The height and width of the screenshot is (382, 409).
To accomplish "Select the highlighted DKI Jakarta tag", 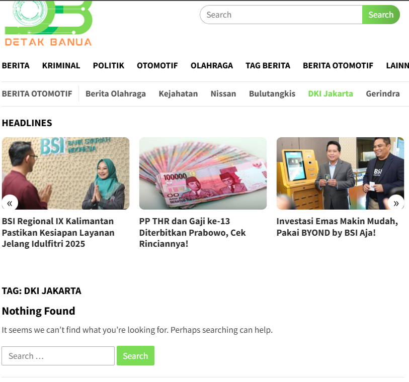I will pyautogui.click(x=331, y=93).
